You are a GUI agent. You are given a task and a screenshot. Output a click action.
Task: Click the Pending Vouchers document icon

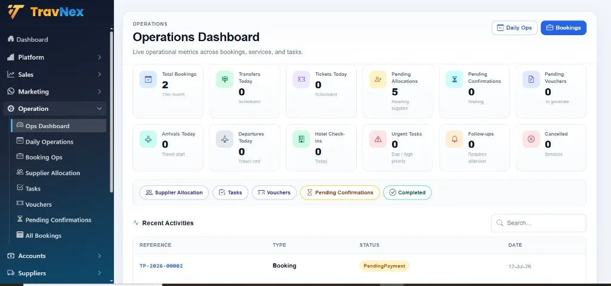click(x=531, y=79)
